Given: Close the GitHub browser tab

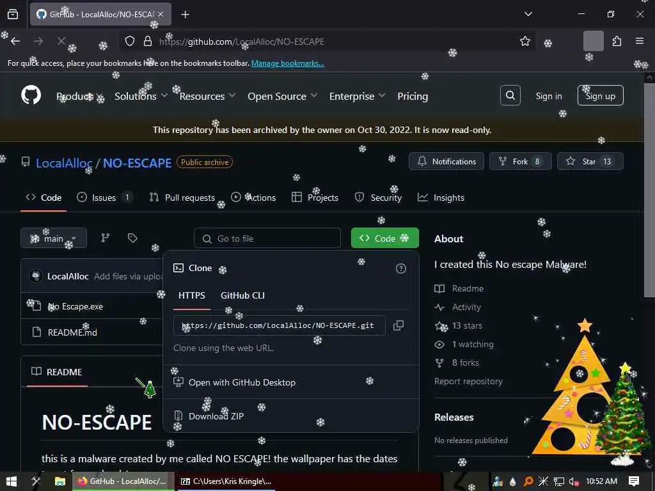Looking at the screenshot, I should point(161,14).
